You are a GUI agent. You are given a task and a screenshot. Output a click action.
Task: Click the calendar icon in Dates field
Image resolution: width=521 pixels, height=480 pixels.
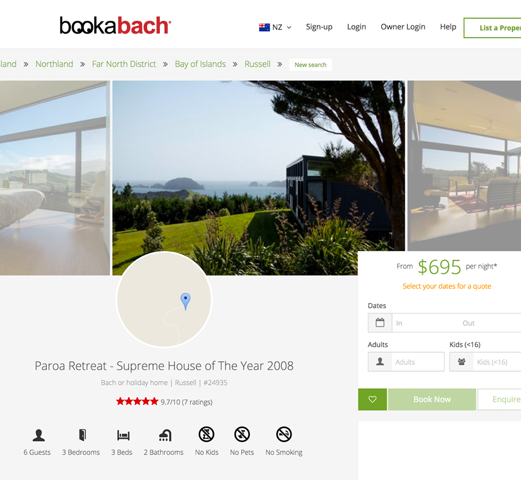[x=380, y=323]
